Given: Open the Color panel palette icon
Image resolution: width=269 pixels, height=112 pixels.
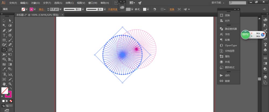Looking at the screenshot, I should [x=265, y=20].
